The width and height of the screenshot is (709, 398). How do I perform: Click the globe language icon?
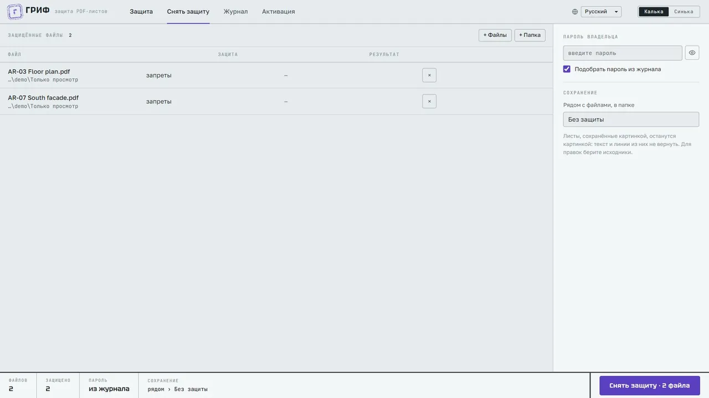tap(575, 12)
